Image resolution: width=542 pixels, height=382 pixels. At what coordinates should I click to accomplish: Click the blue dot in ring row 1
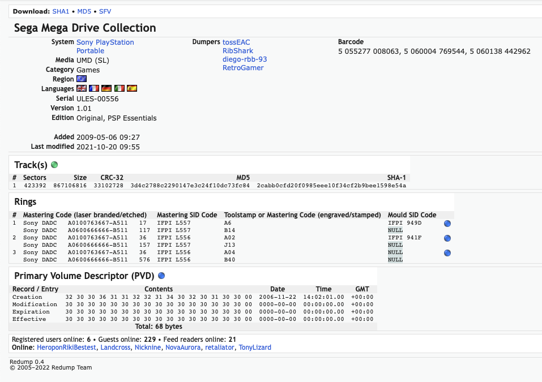447,224
